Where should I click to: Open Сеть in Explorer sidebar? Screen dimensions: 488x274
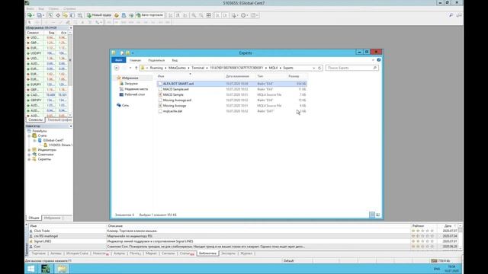(125, 105)
